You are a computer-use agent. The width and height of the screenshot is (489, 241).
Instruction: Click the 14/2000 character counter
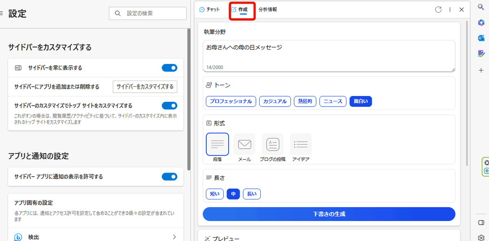[x=214, y=68]
